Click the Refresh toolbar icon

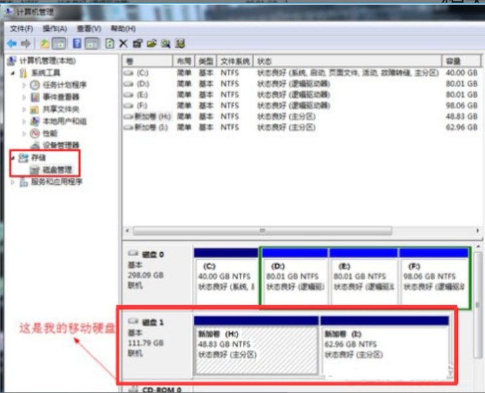pyautogui.click(x=109, y=44)
